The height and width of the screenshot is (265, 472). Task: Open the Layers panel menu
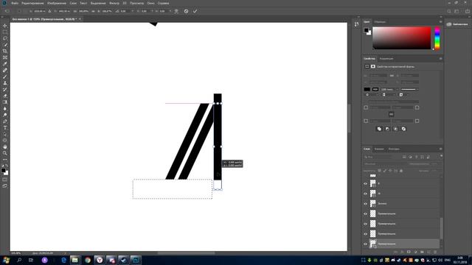tap(441, 149)
